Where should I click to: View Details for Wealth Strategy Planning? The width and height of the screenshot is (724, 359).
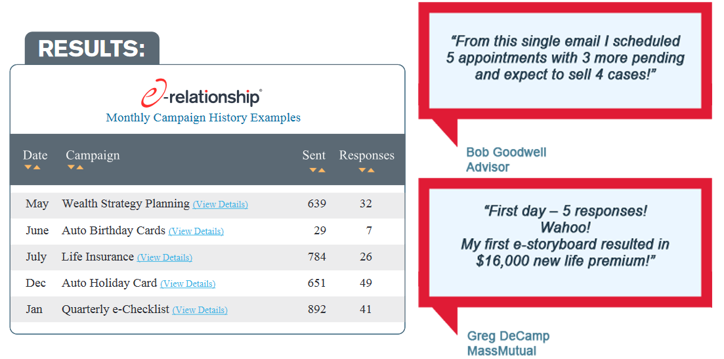point(221,204)
